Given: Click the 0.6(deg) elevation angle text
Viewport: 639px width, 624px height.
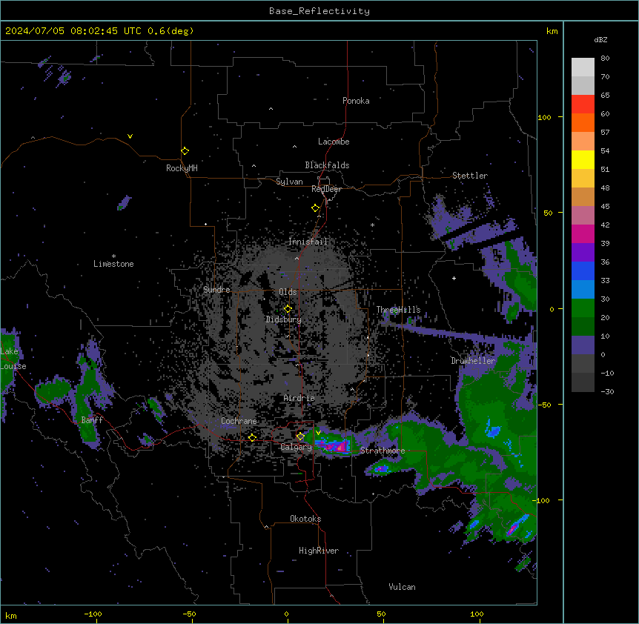Looking at the screenshot, I should tap(170, 31).
